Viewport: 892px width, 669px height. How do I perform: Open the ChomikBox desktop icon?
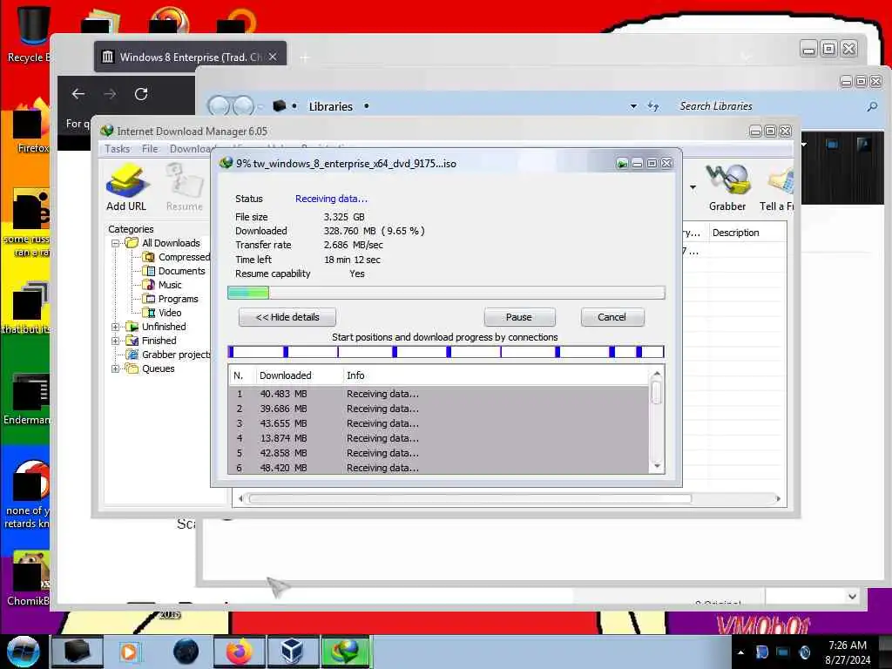pyautogui.click(x=29, y=579)
